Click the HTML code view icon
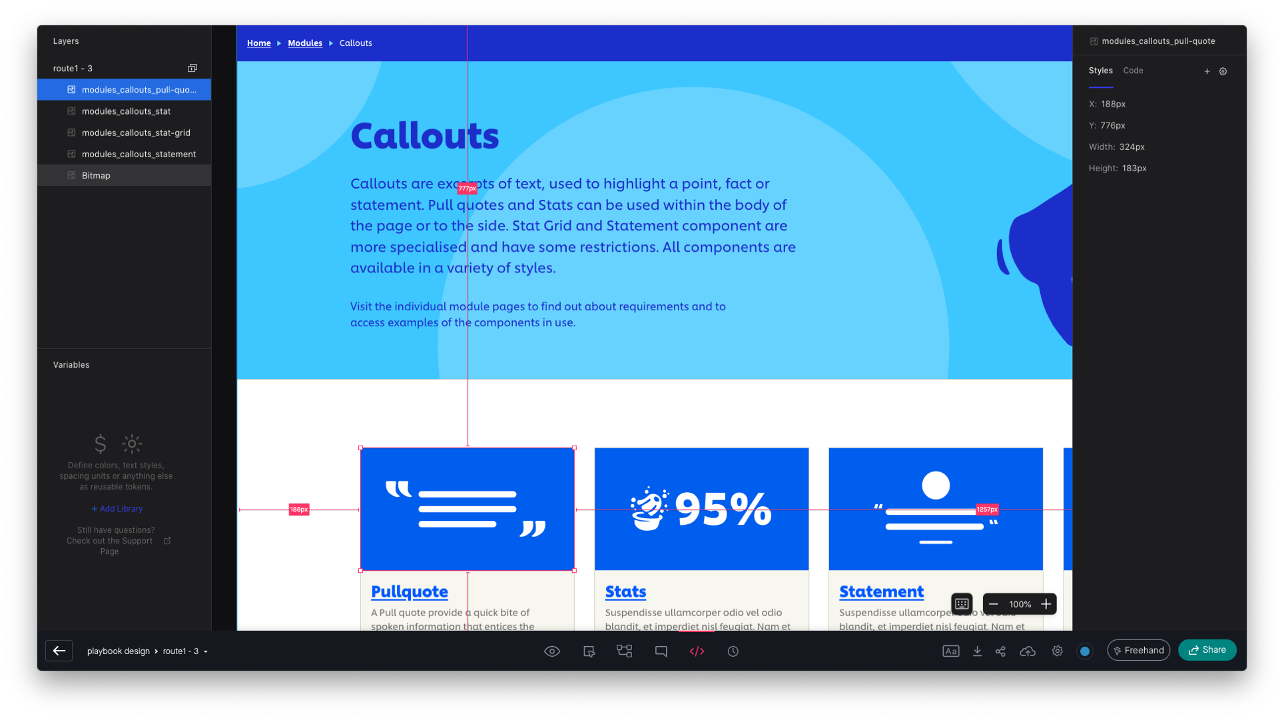Image resolution: width=1284 pixels, height=720 pixels. tap(696, 651)
